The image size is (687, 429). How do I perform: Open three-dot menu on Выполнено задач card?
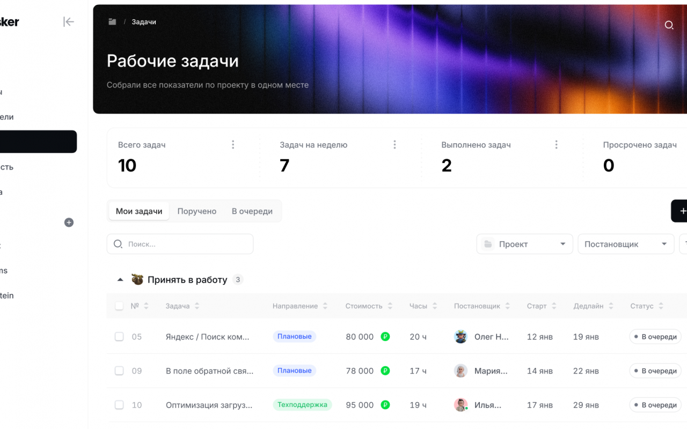click(x=556, y=145)
